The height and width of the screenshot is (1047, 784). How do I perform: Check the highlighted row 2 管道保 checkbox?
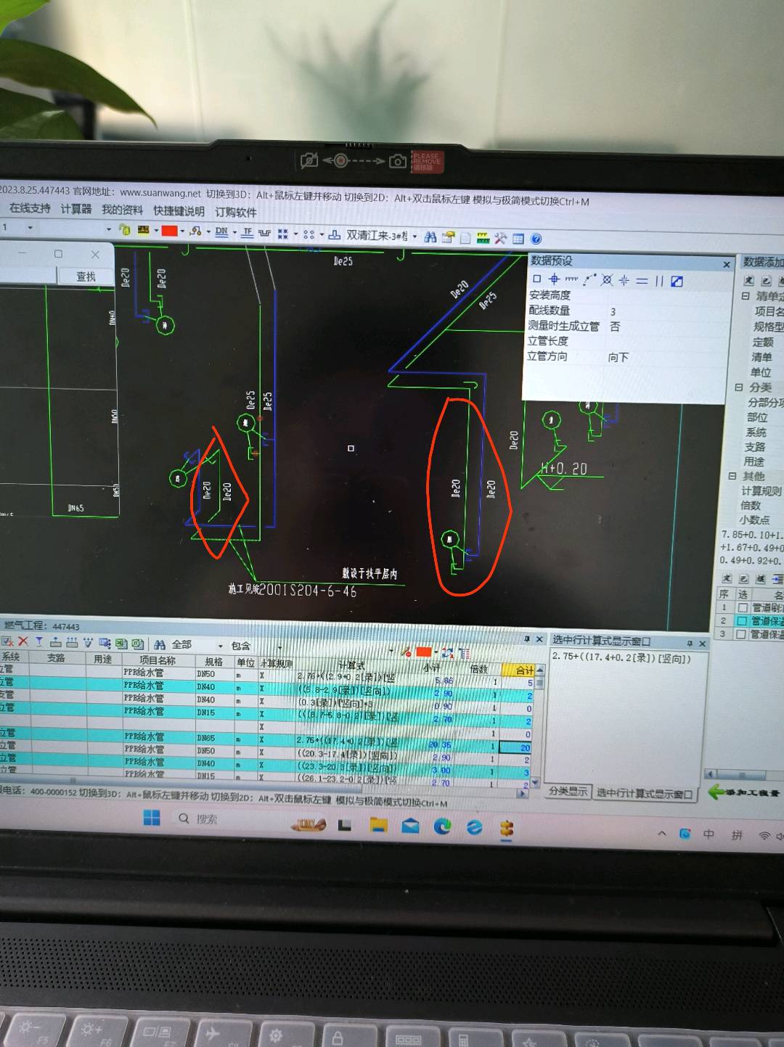[742, 621]
